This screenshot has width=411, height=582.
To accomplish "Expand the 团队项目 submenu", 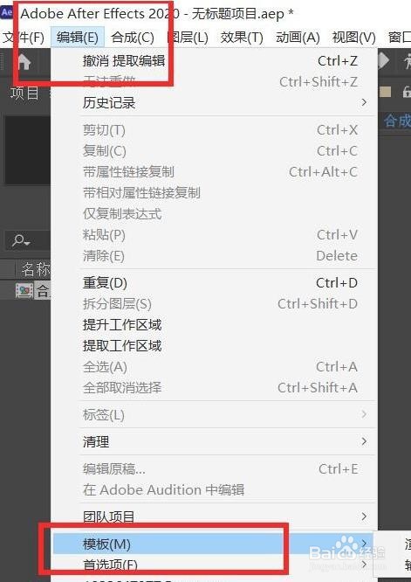I will click(215, 516).
